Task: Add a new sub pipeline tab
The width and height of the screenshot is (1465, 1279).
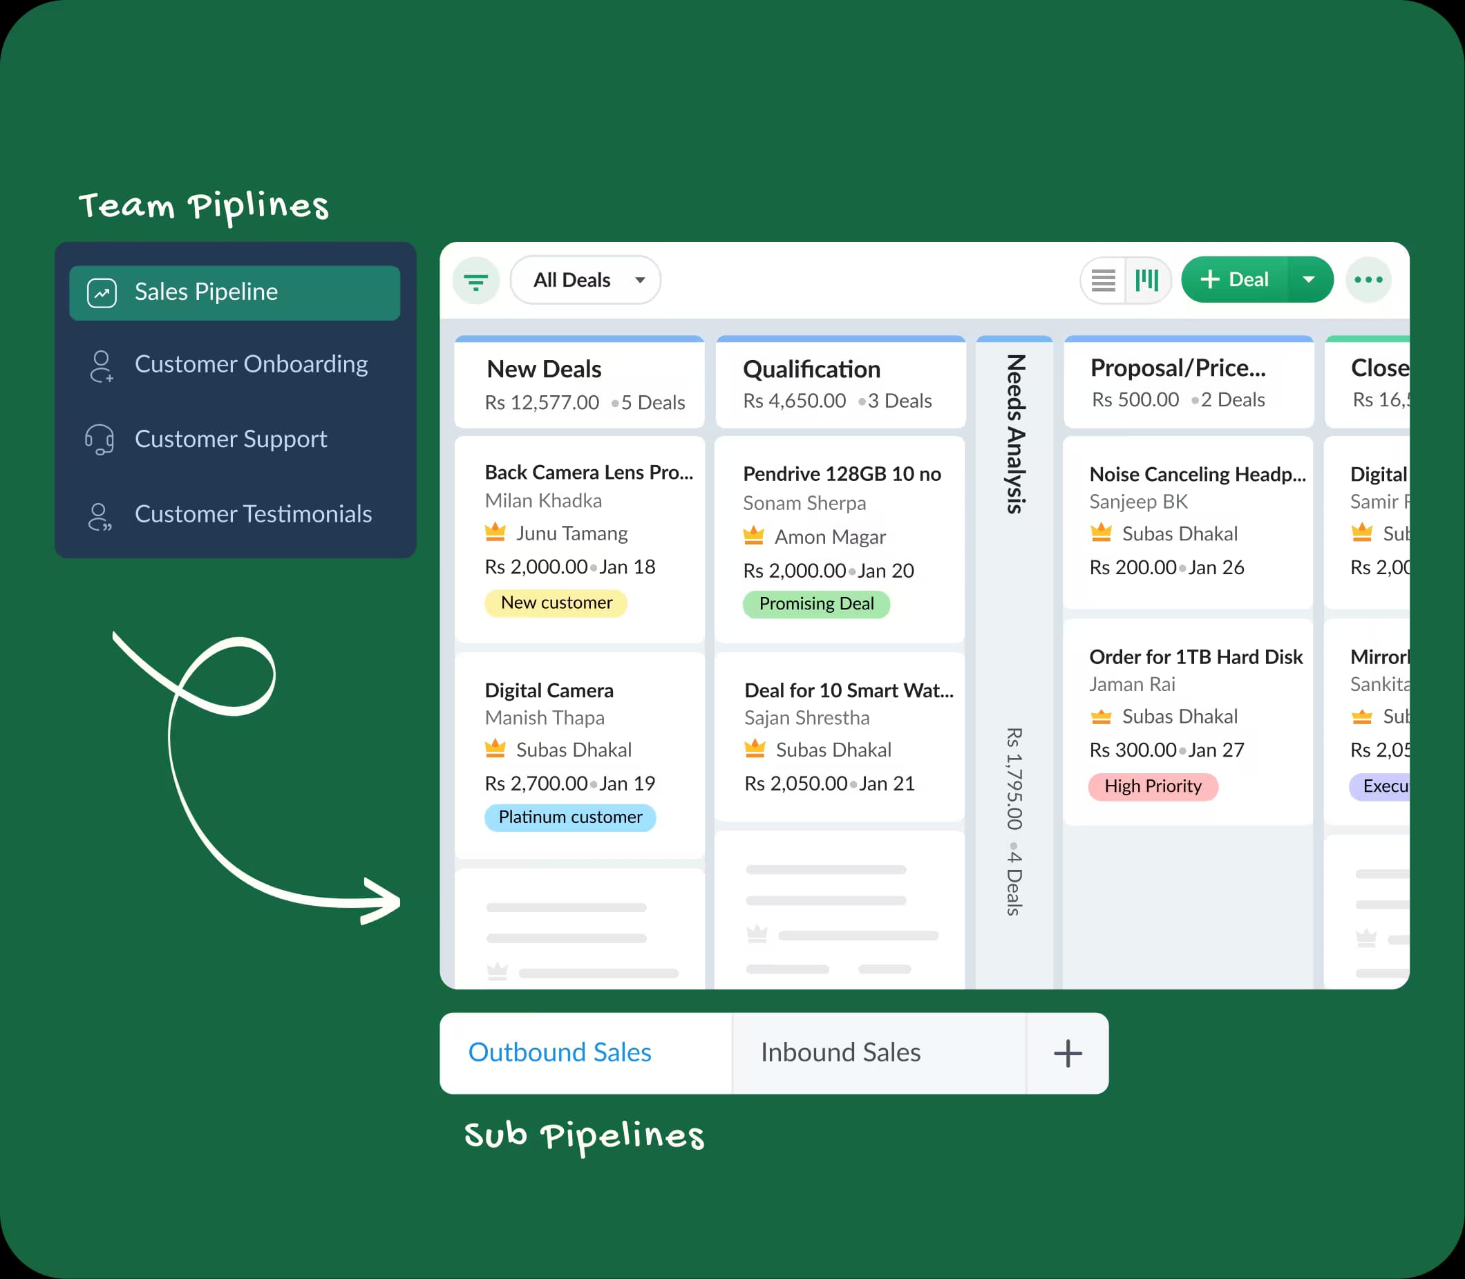Action: point(1068,1054)
